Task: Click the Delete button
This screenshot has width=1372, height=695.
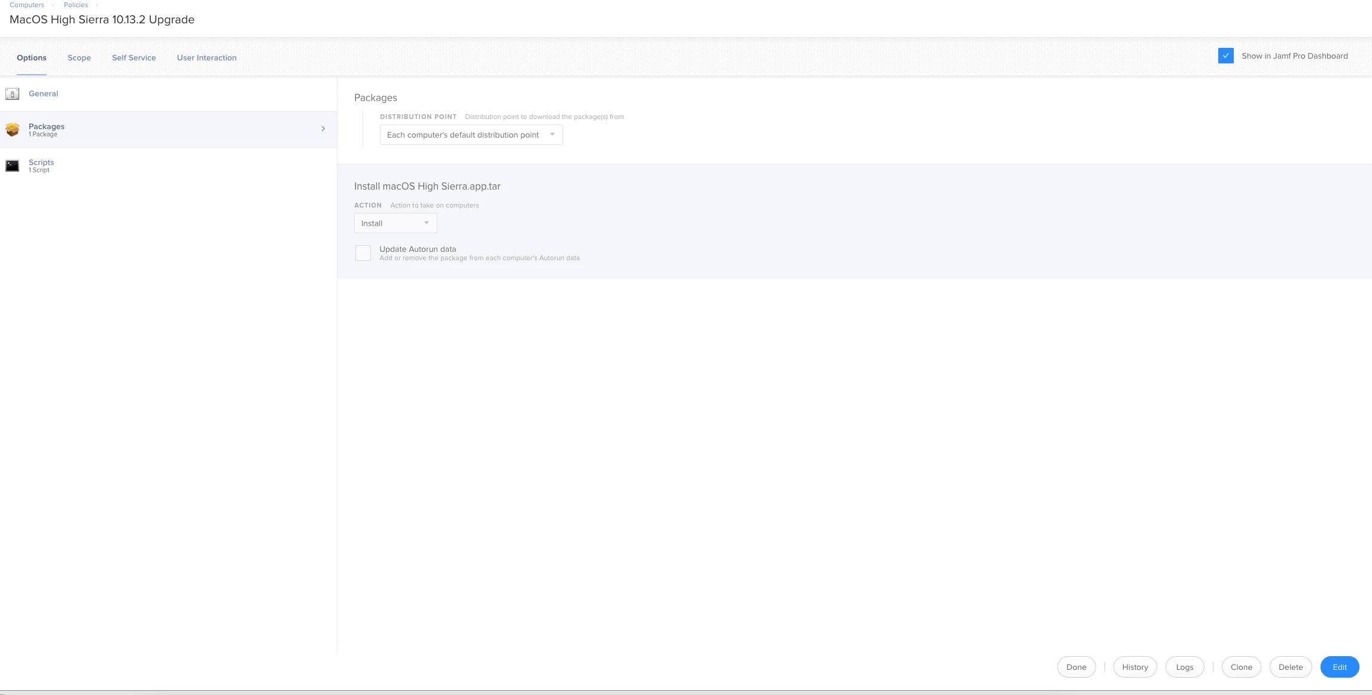Action: pyautogui.click(x=1290, y=667)
